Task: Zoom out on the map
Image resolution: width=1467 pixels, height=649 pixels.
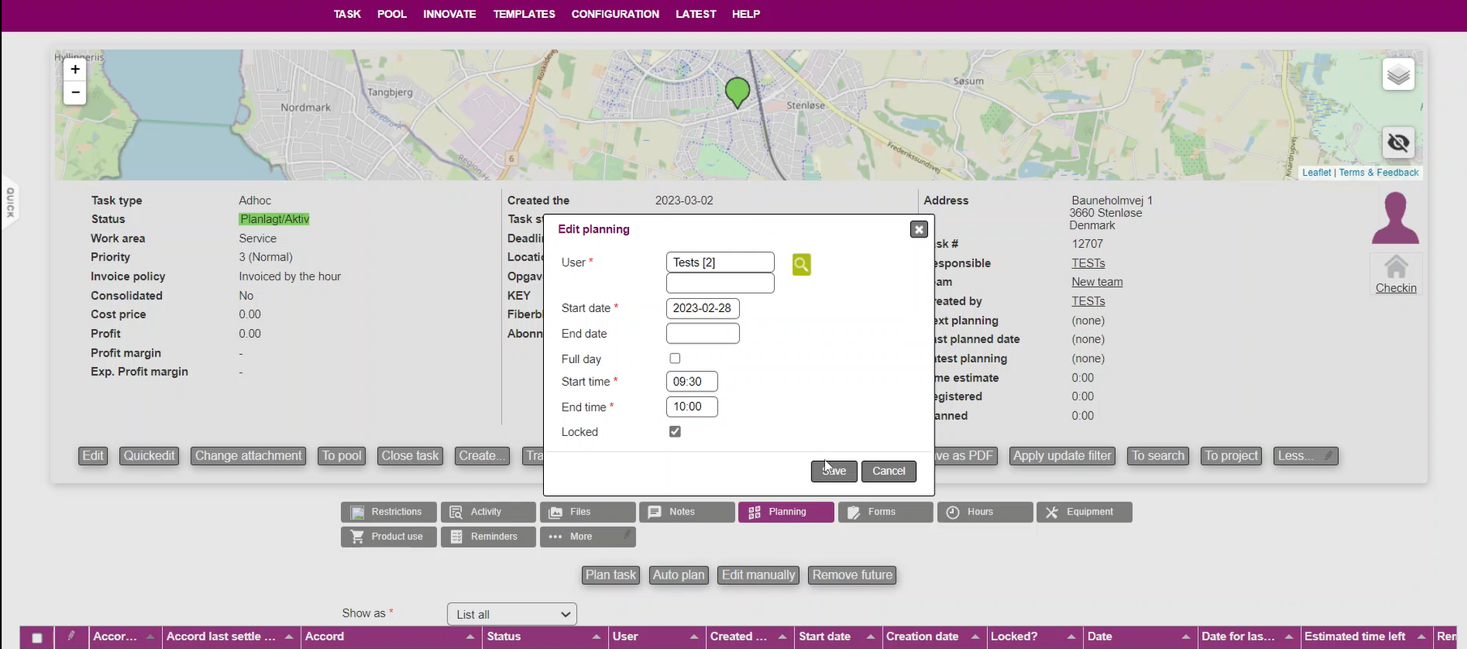Action: click(x=75, y=92)
